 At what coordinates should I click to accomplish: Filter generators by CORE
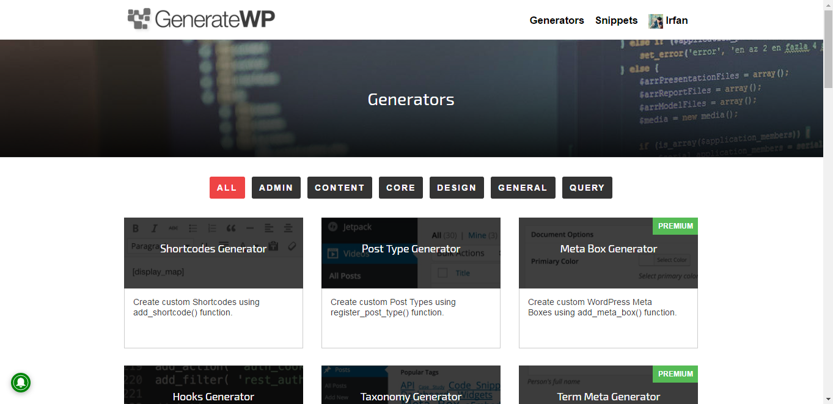click(x=400, y=188)
